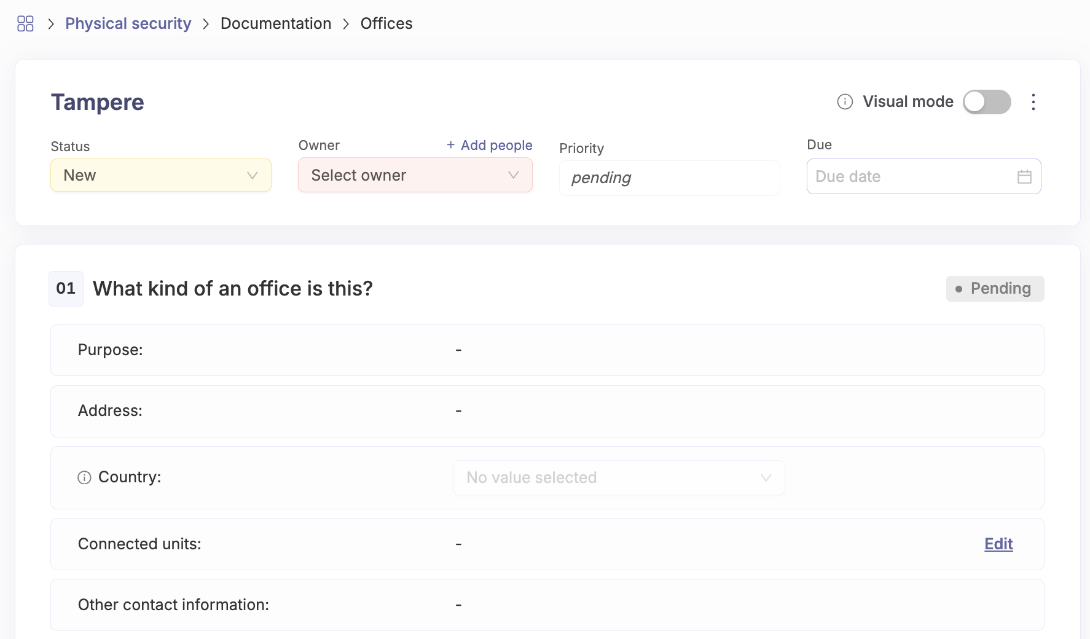The width and height of the screenshot is (1090, 639).
Task: Click the Country info icon
Action: click(x=84, y=477)
